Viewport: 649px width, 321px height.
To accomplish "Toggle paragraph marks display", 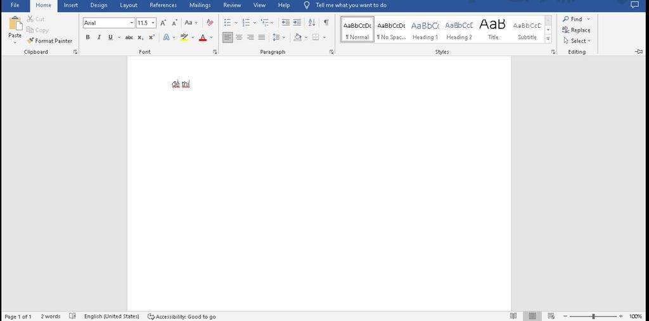I will click(326, 23).
